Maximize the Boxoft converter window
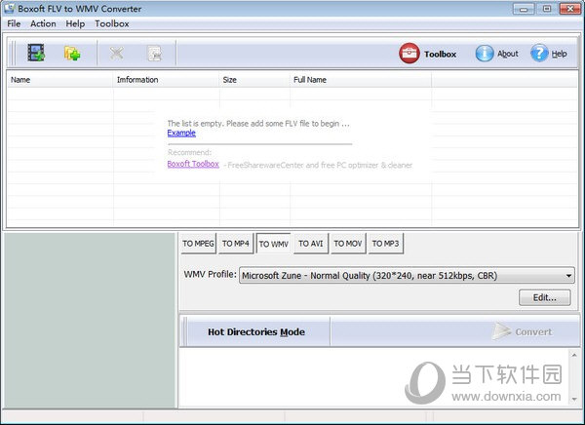Viewport: 585px width, 425px height. tap(547, 9)
